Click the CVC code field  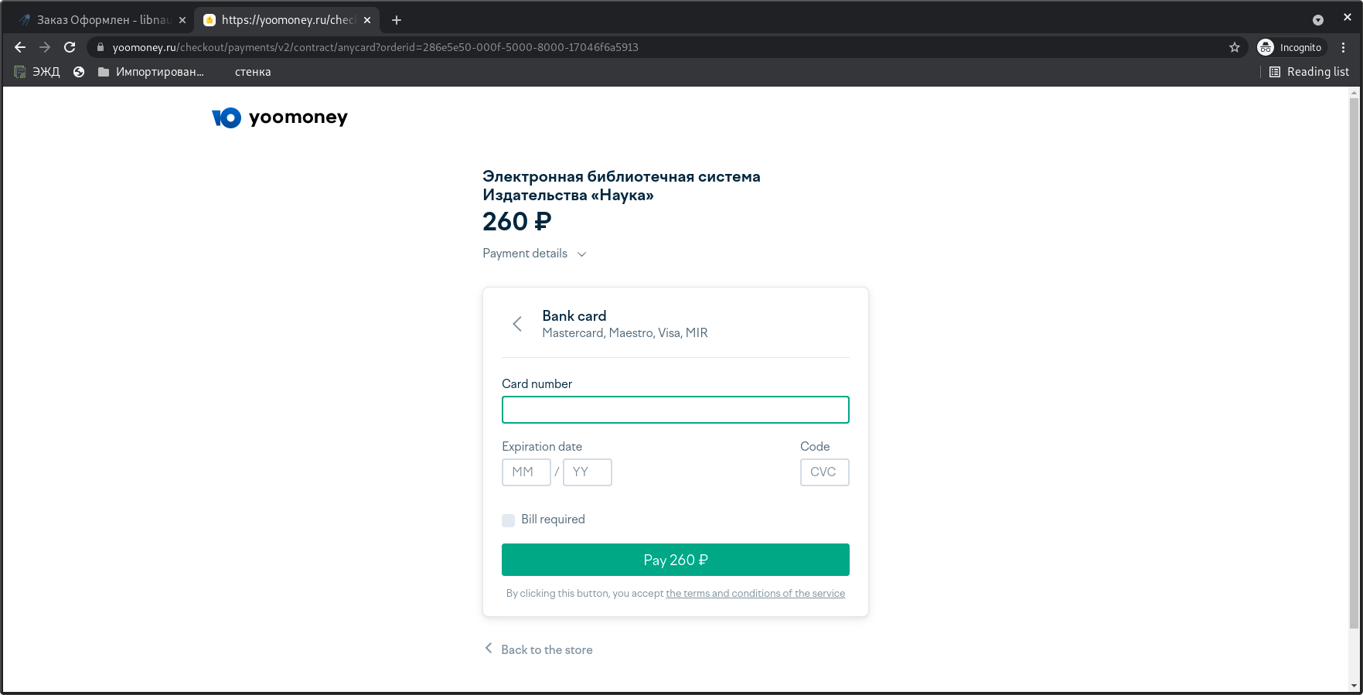[x=825, y=472]
